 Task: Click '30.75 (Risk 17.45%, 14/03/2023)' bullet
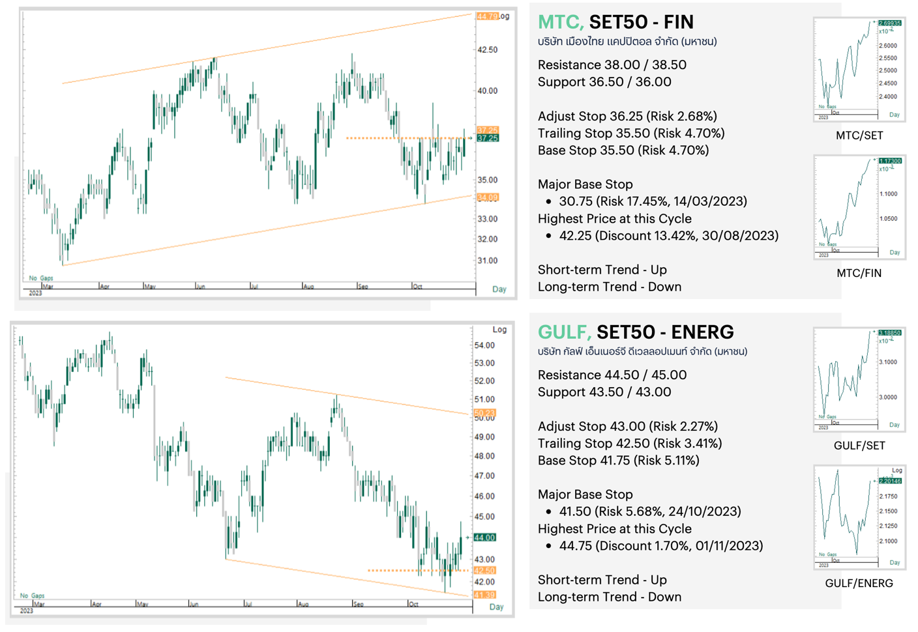653,201
